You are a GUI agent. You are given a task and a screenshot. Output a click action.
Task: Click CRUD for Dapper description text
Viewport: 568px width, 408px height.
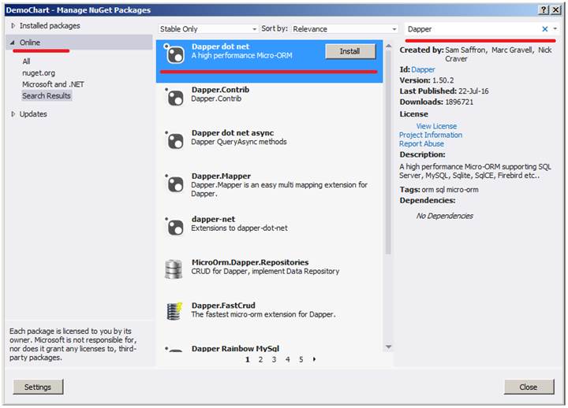click(265, 271)
